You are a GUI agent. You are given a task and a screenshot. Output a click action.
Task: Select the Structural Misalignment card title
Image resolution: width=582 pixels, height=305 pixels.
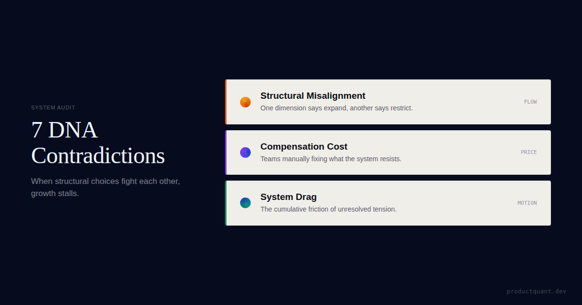(x=313, y=96)
